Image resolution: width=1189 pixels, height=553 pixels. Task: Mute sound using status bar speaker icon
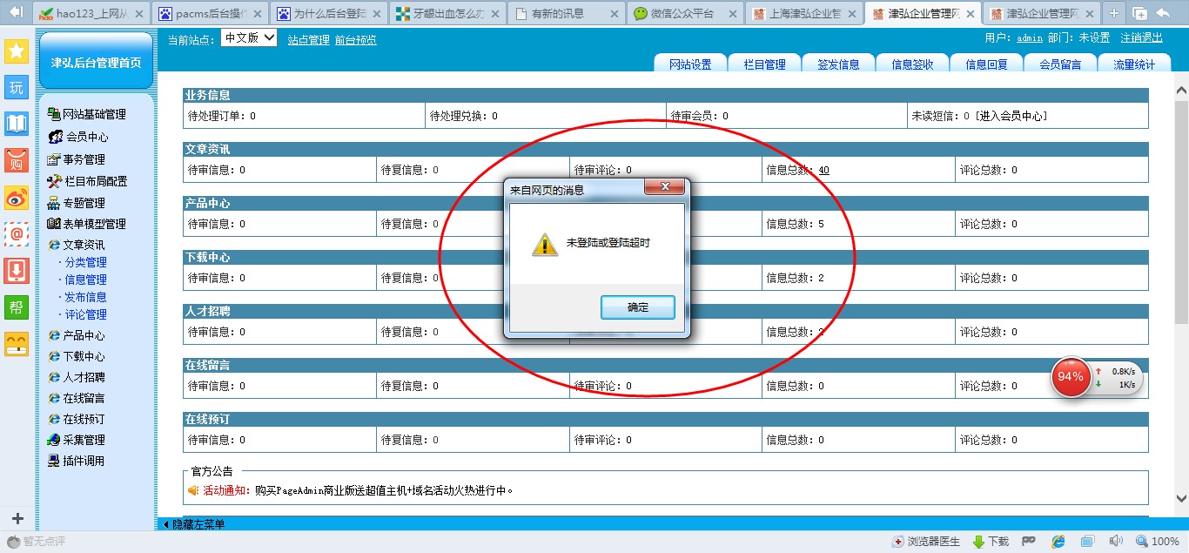click(1116, 542)
